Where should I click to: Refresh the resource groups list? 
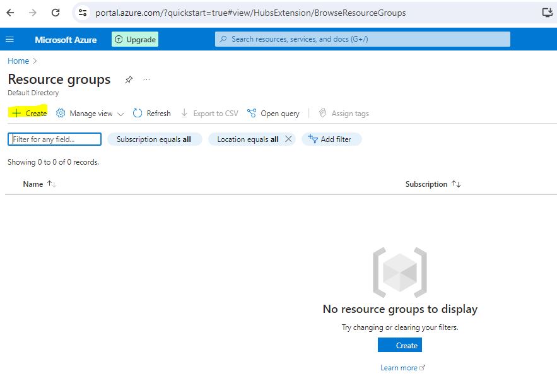[152, 114]
